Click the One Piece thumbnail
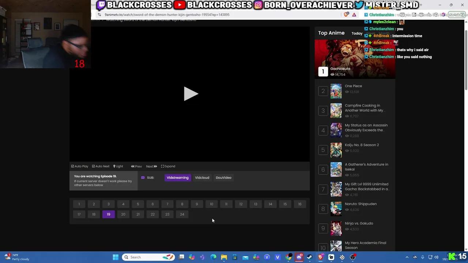Viewport: 468px width, 263px height. pos(336,91)
